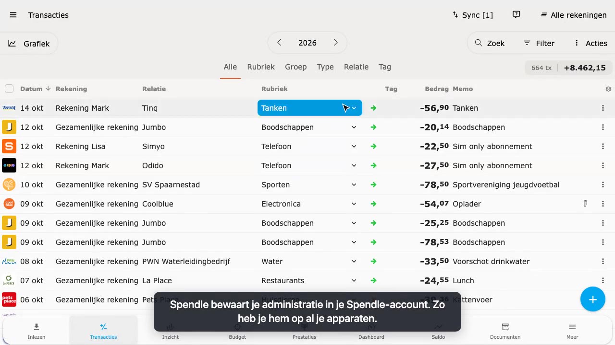615x345 pixels.
Task: Click the SV Spaarnestad relation cell
Action: coord(171,184)
